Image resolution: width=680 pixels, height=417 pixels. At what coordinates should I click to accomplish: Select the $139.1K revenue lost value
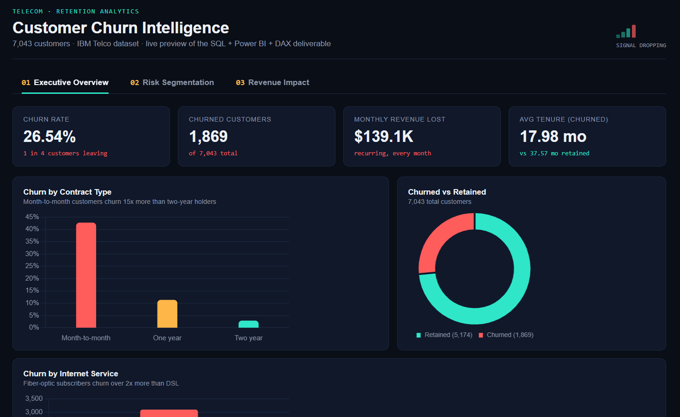(x=384, y=136)
